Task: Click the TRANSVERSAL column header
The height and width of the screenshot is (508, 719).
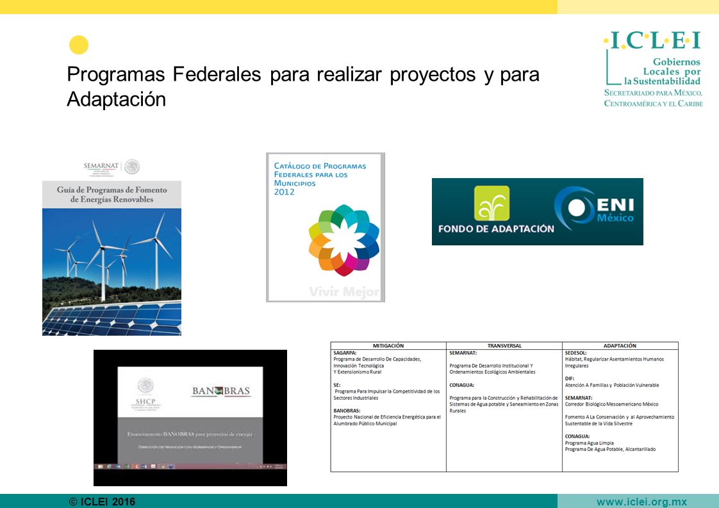Action: click(504, 346)
